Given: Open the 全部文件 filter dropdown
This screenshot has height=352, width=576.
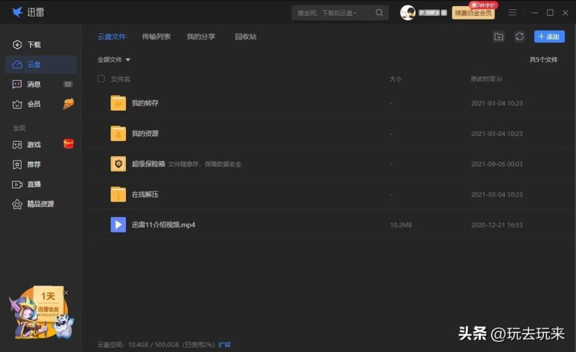Looking at the screenshot, I should pyautogui.click(x=112, y=60).
